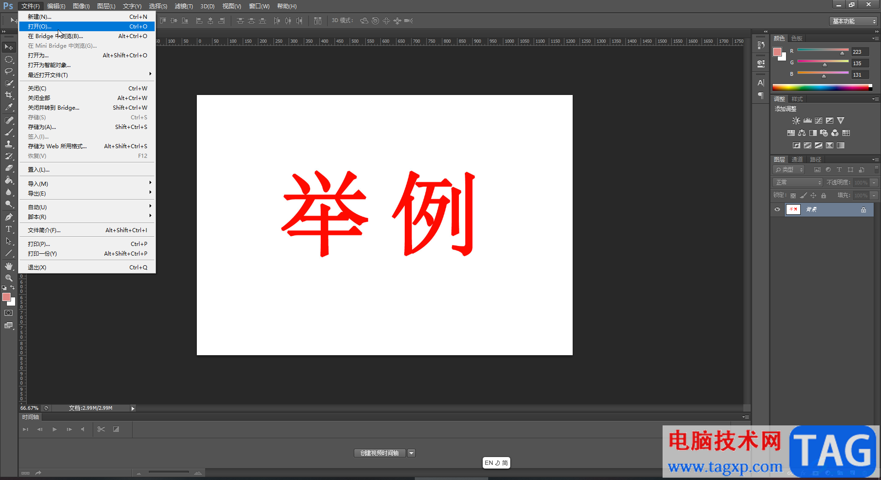Choose 打开(O)... from File menu
The image size is (881, 480).
(x=87, y=27)
